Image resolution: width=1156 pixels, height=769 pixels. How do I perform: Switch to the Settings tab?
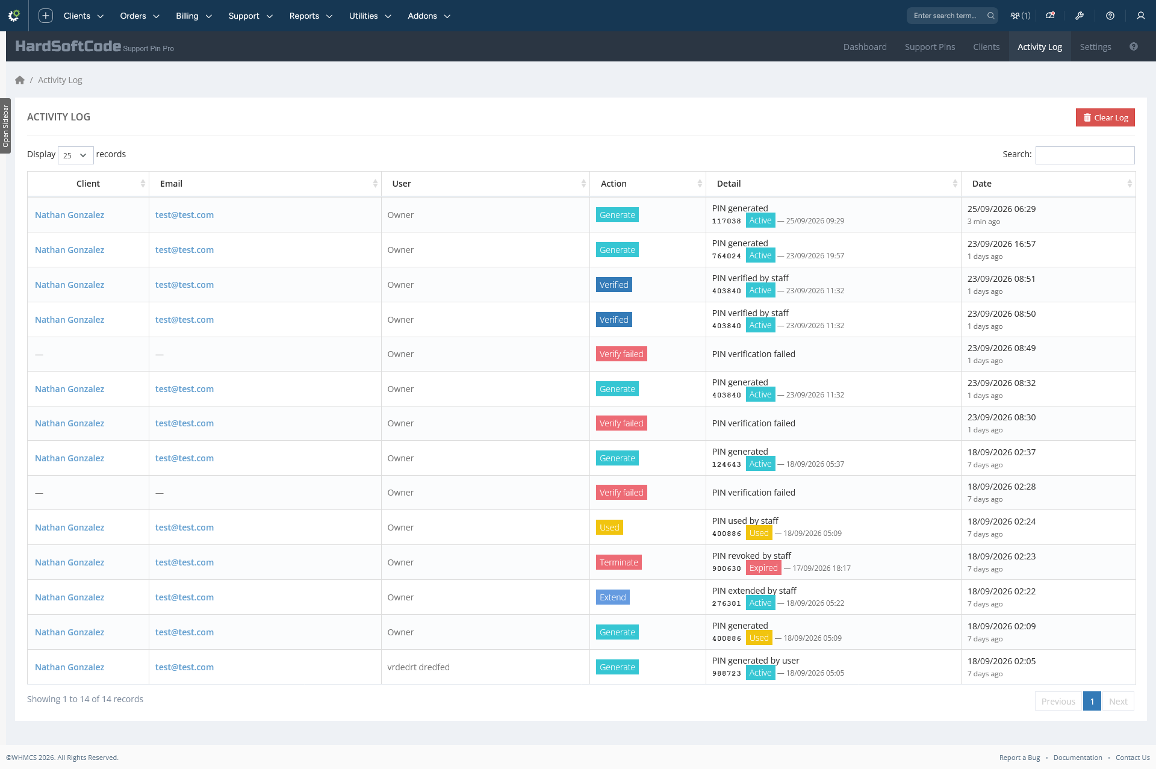[1095, 46]
